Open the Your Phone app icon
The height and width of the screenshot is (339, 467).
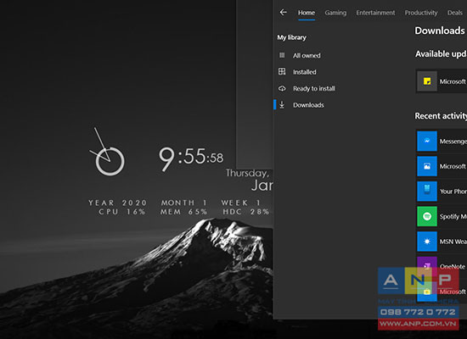[x=427, y=191]
